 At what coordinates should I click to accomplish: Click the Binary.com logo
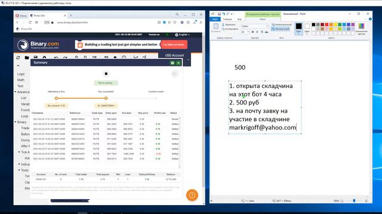(x=38, y=45)
